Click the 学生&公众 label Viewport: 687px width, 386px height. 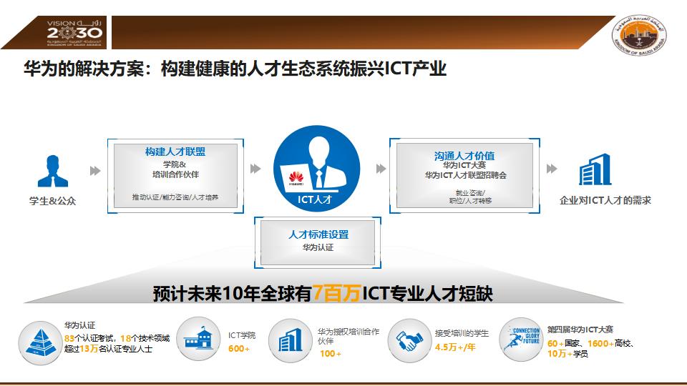click(x=52, y=201)
